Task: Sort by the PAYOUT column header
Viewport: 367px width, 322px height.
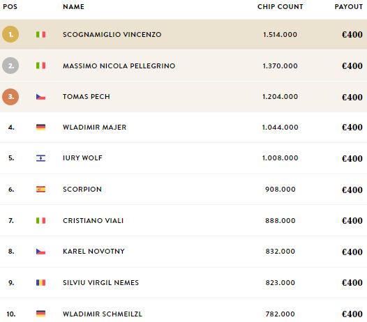Action: pos(348,6)
